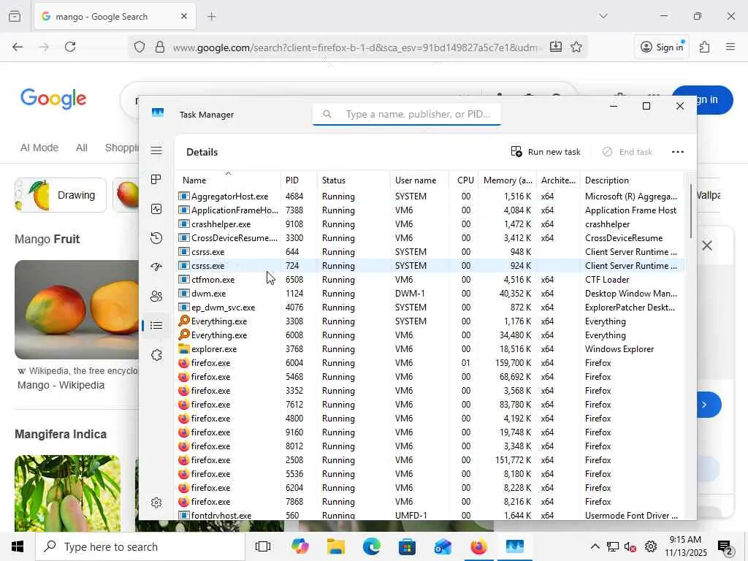The image size is (748, 561).
Task: Select dwm.exe process row
Action: coord(430,294)
